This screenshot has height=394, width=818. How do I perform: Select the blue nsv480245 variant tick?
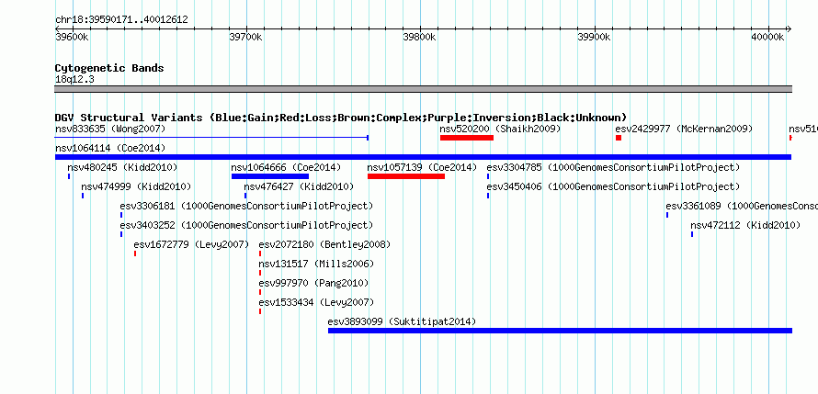click(x=68, y=176)
